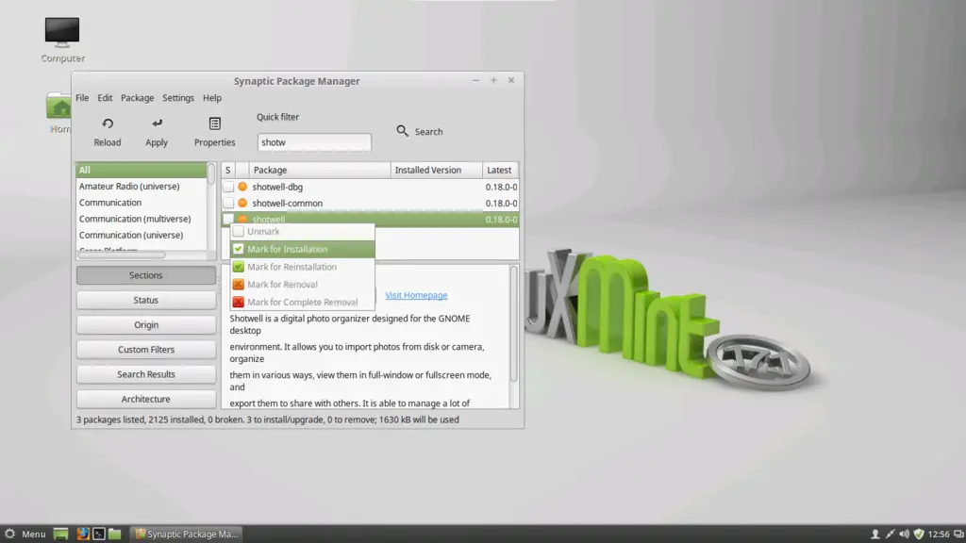Launch Firefox from the panel

(x=83, y=534)
